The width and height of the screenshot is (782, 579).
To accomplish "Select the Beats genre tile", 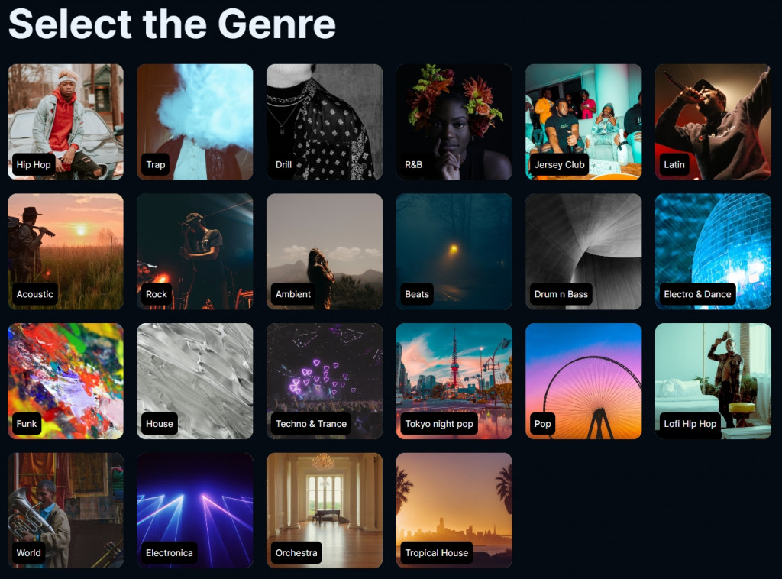I will [x=454, y=251].
